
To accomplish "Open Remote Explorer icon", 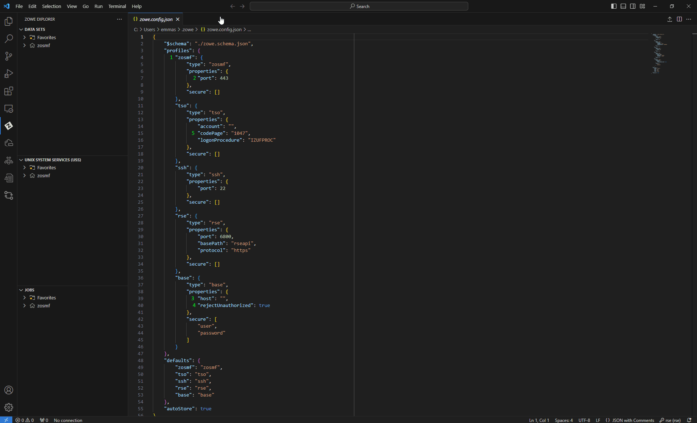I will point(9,108).
